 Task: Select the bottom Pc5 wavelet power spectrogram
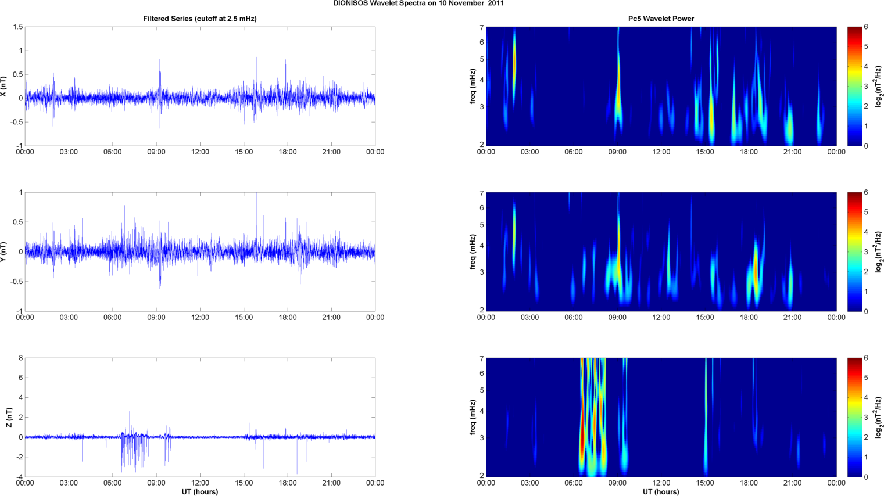pyautogui.click(x=661, y=418)
